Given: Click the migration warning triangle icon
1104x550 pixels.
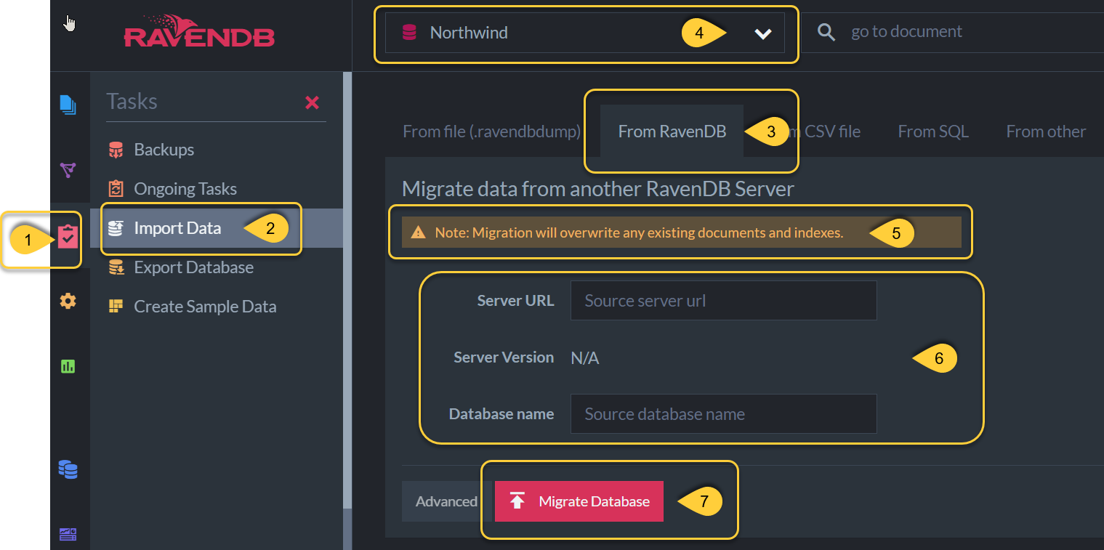Looking at the screenshot, I should tap(419, 233).
